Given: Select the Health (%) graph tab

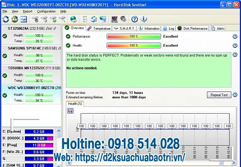Looking at the screenshot, I should tap(75, 104).
